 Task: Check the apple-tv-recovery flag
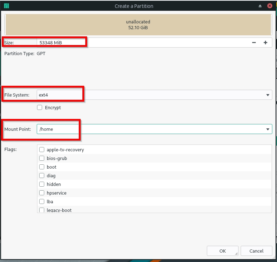[x=42, y=150]
